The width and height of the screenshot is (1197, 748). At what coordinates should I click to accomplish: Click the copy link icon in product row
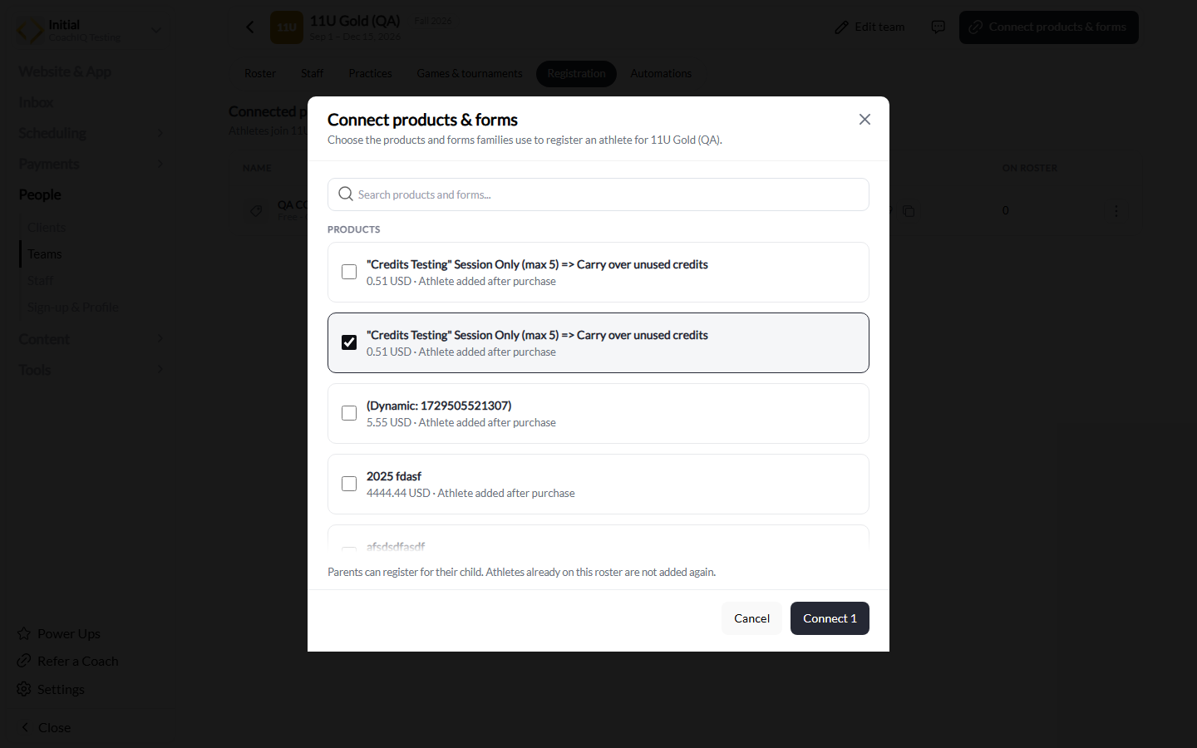pos(909,211)
